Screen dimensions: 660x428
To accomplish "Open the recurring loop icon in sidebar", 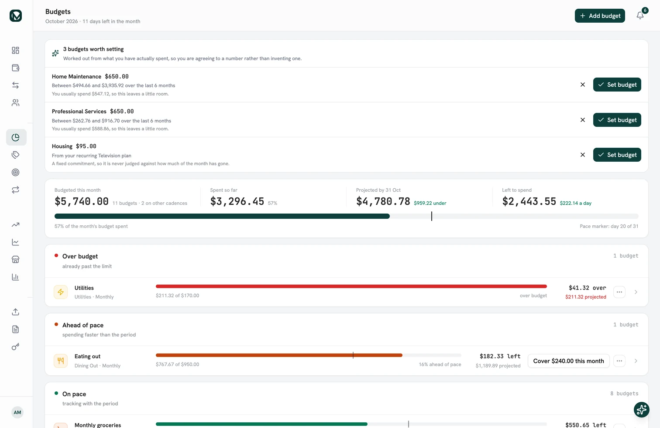I will [16, 190].
